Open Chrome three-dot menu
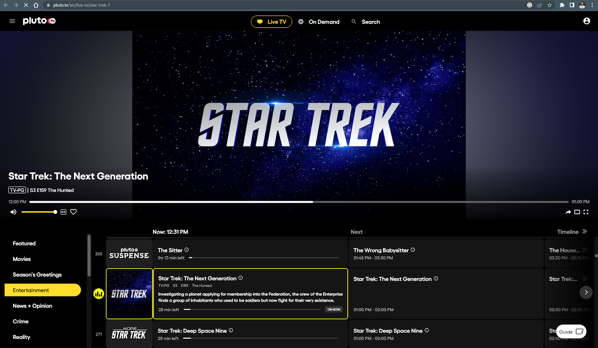Screen dimensions: 598x348 (x=592, y=5)
